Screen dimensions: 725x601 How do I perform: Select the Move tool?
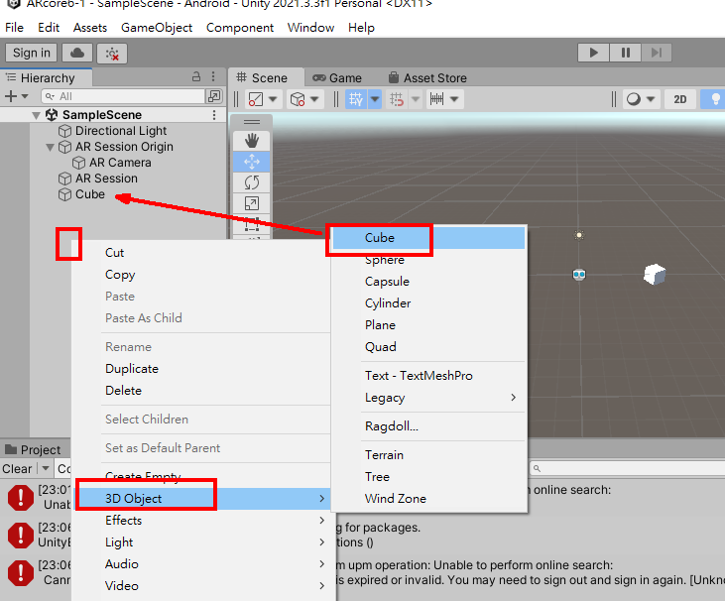[x=252, y=162]
